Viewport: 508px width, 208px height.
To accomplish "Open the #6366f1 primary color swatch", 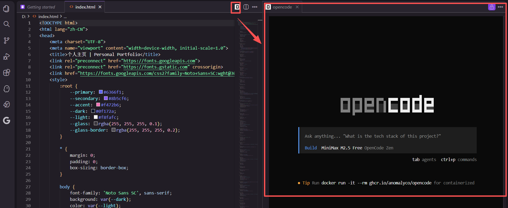I will (101, 92).
